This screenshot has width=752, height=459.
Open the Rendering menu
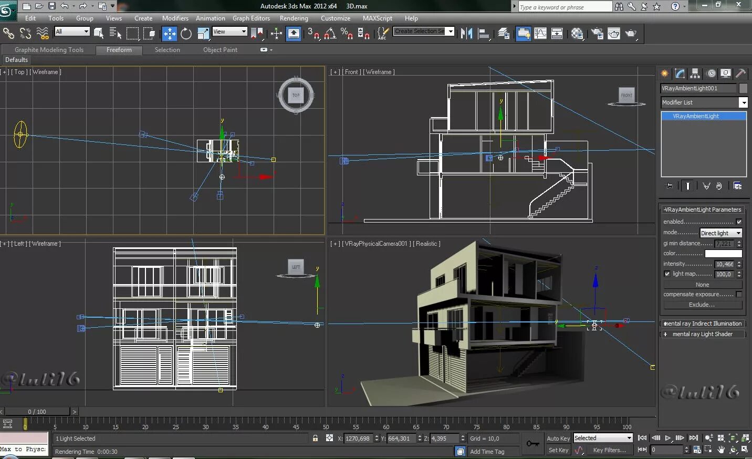[x=294, y=18]
